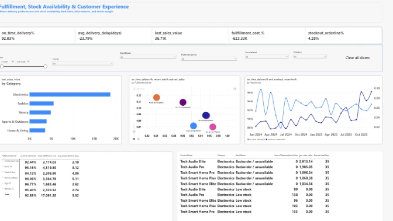The width and height of the screenshot is (393, 221).
Task: Select the Fashion bar in lost sales chart
Action: (42, 103)
